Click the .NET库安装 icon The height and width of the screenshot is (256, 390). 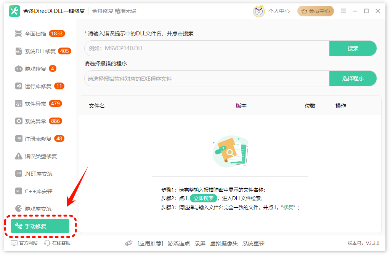pos(19,173)
